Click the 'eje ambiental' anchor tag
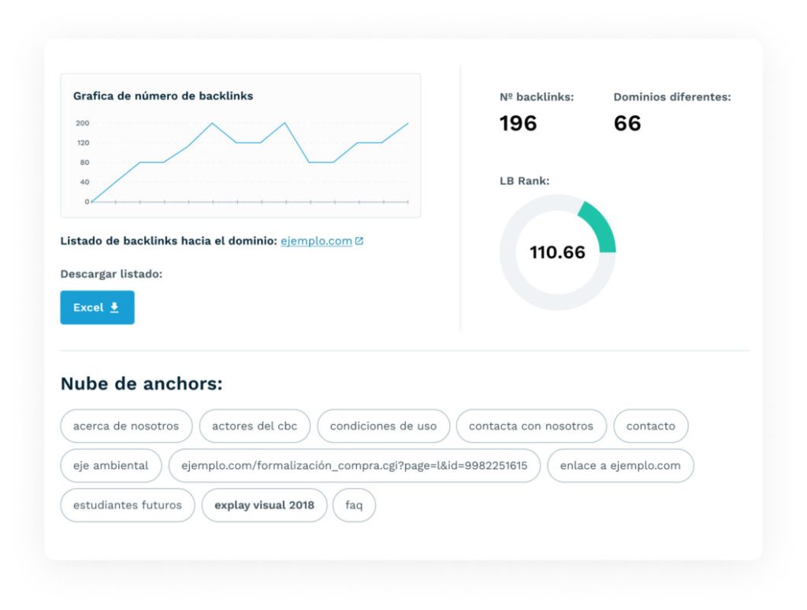 (x=111, y=465)
